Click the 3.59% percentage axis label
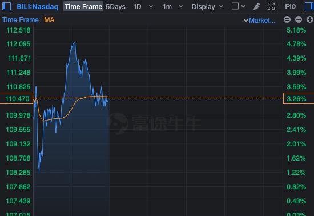The image size is (314, 216). coord(296,87)
